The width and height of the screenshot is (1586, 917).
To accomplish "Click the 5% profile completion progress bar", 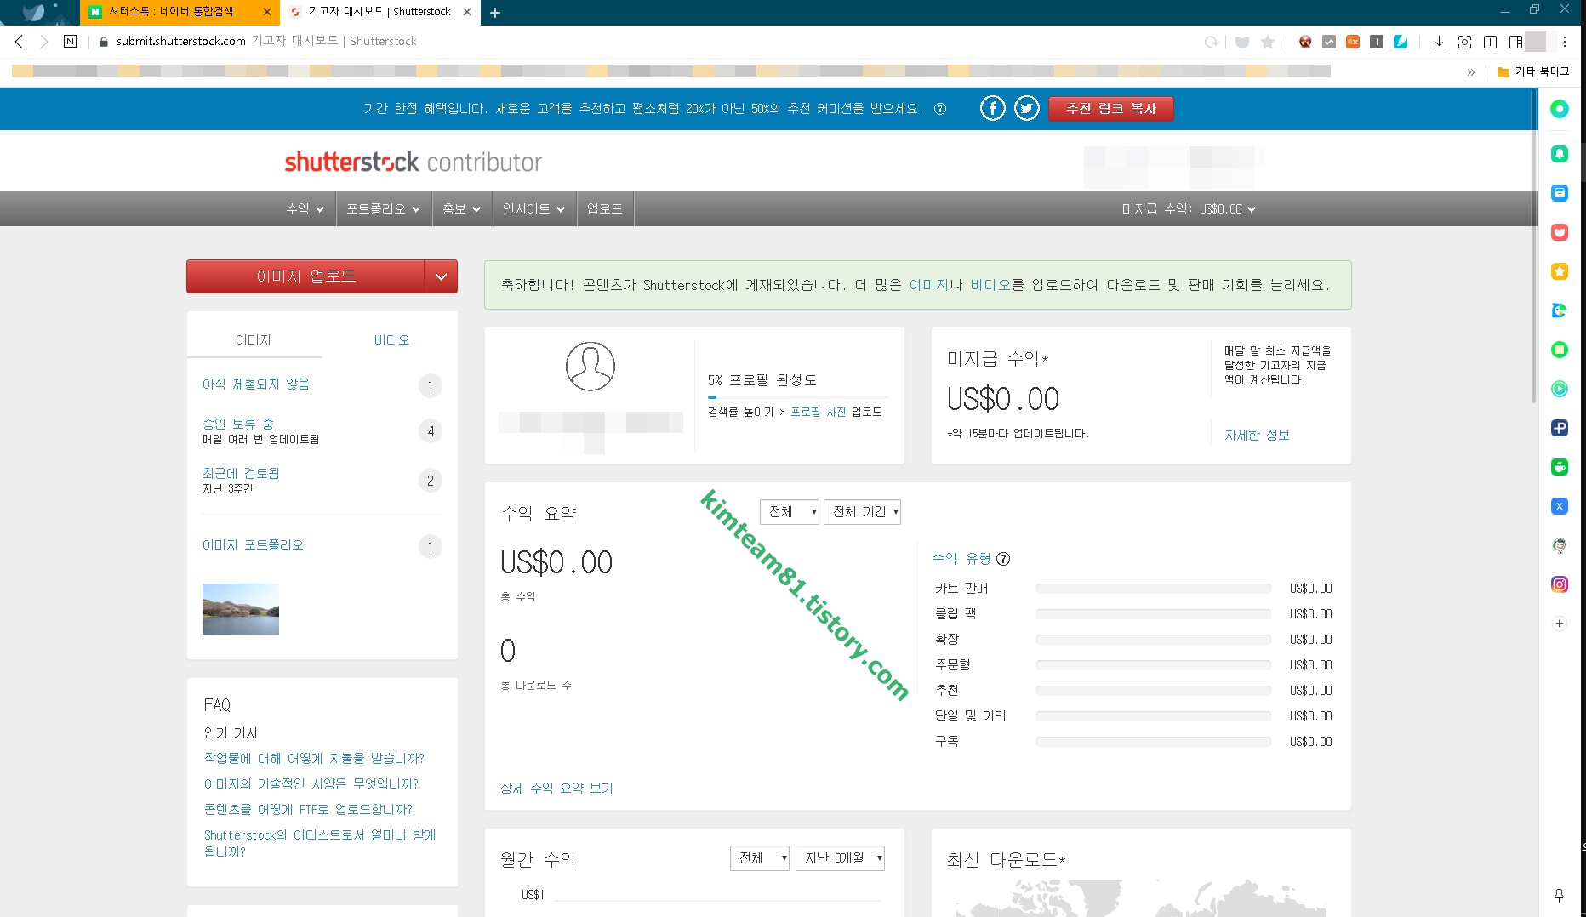I will (798, 397).
